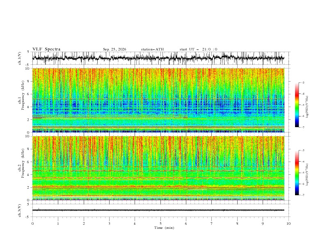Click the -3 label on upper colorbar
325x251 pixels.
(302, 82)
